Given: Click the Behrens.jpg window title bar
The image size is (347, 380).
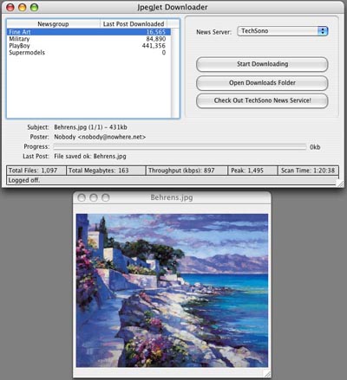Looking at the screenshot, I should point(172,197).
